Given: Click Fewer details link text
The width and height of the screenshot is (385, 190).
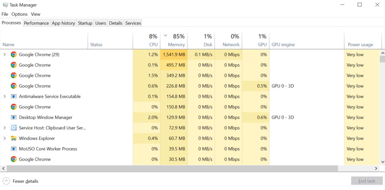Looking at the screenshot, I should (x=26, y=181).
